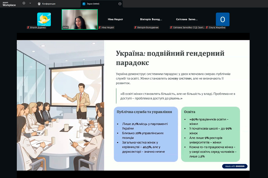268x178 pixels.
Task: Open the more options ellipsis on screen tab
Action: click(120, 4)
